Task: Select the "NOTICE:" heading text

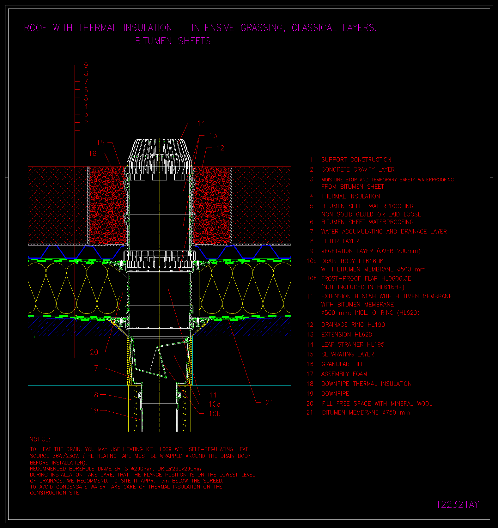Action: 40,440
